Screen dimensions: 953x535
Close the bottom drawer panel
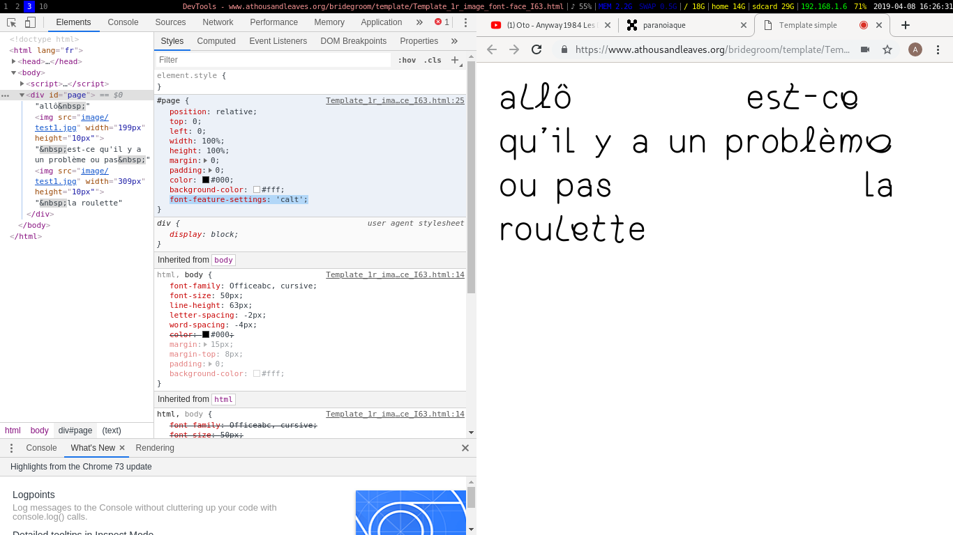[465, 448]
